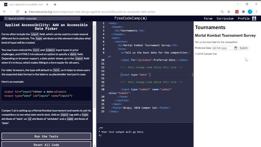Open the red extension icon in the toolbar
This screenshot has width=261, height=147.
(237, 12)
